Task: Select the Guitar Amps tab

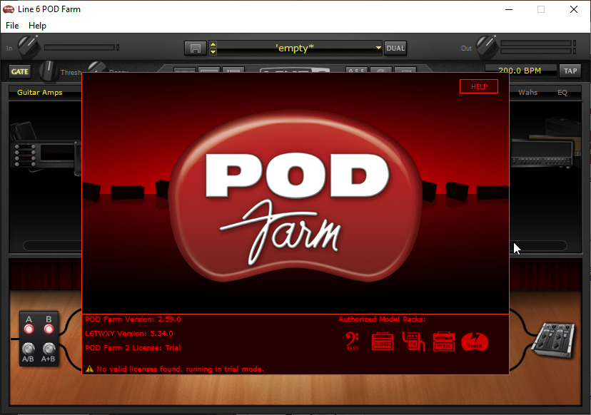Action: 39,92
